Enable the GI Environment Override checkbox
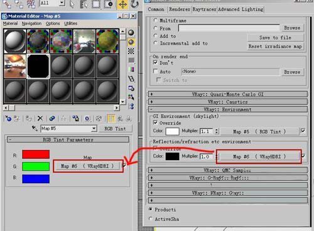Image resolution: width=314 pixels, height=231 pixels. (x=155, y=122)
